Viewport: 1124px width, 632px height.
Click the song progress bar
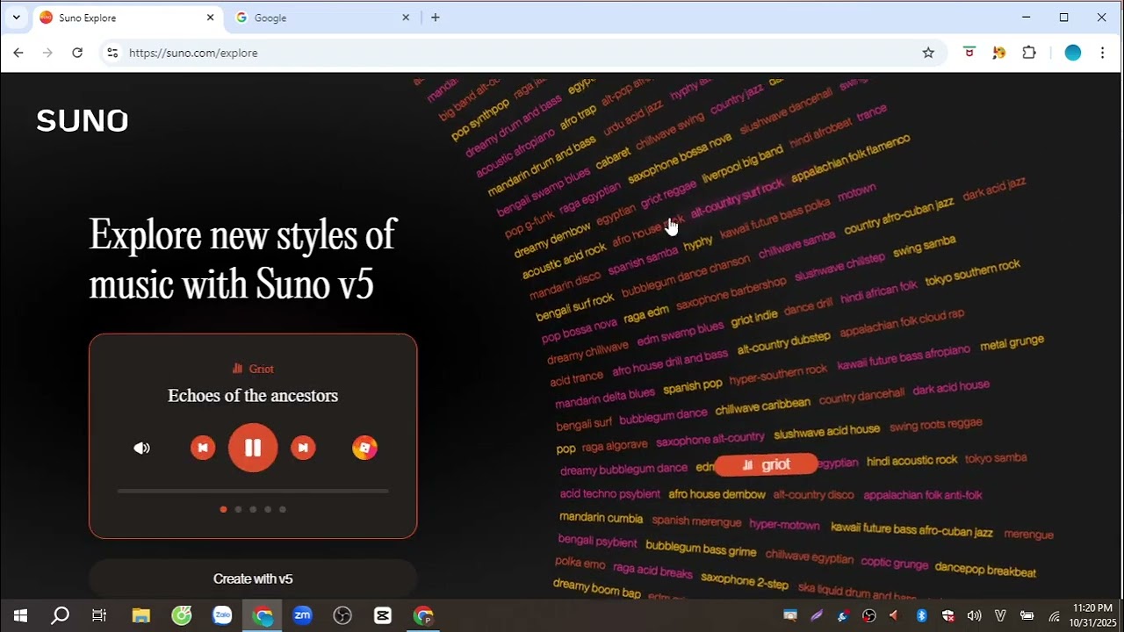[253, 492]
